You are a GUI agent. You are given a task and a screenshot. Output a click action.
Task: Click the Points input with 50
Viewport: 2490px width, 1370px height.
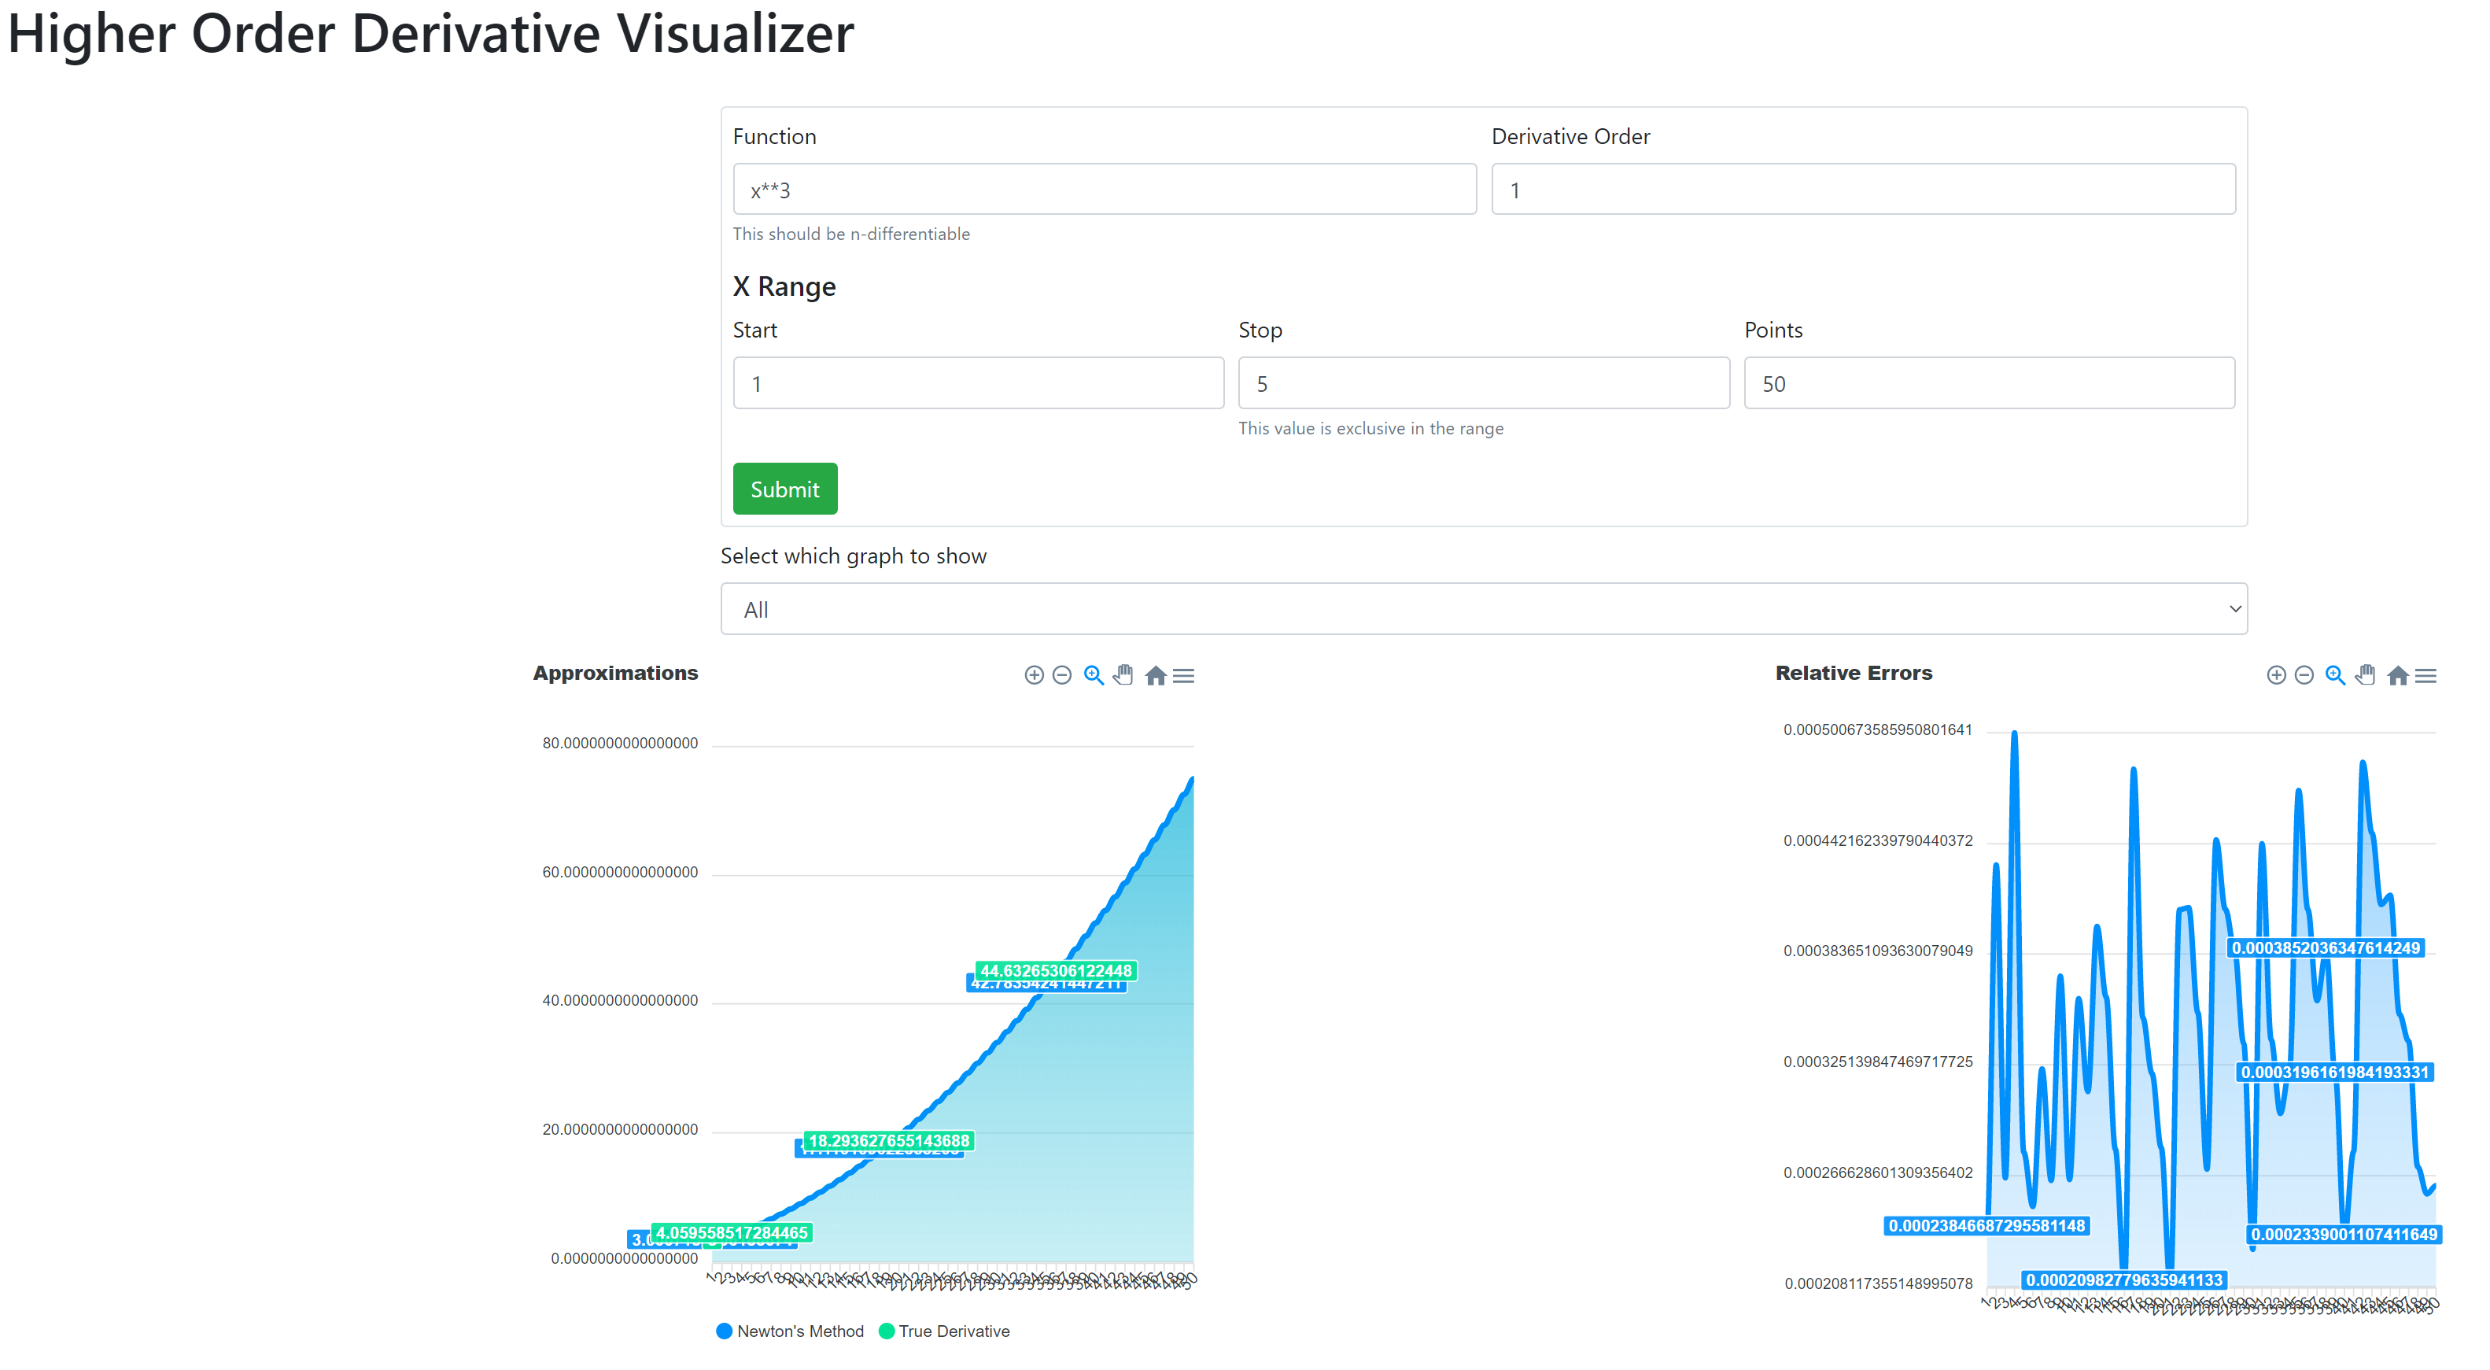coord(1988,383)
